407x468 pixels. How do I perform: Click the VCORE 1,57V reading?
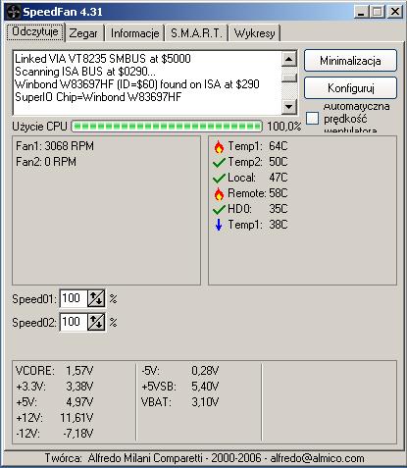[55, 371]
